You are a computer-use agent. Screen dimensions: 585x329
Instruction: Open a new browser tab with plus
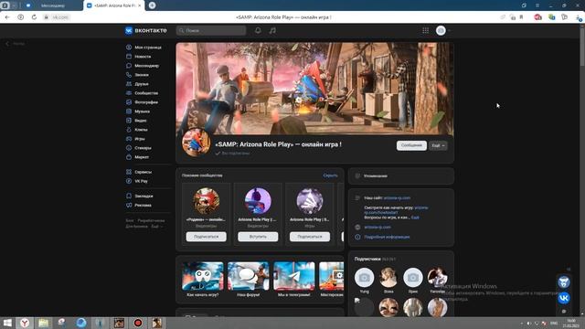(x=153, y=5)
